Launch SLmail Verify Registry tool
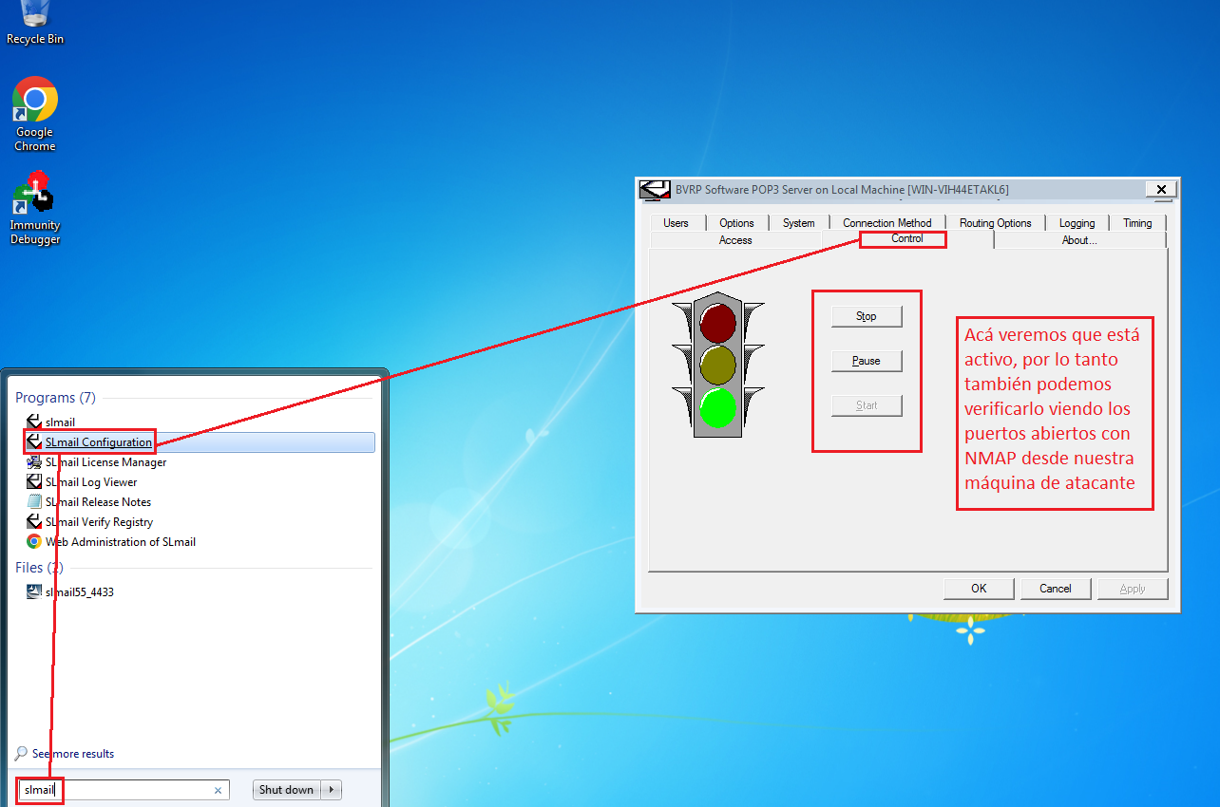This screenshot has height=807, width=1220. coord(99,522)
